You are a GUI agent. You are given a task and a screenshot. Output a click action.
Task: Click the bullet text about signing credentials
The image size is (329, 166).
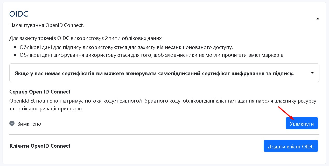tap(126, 47)
